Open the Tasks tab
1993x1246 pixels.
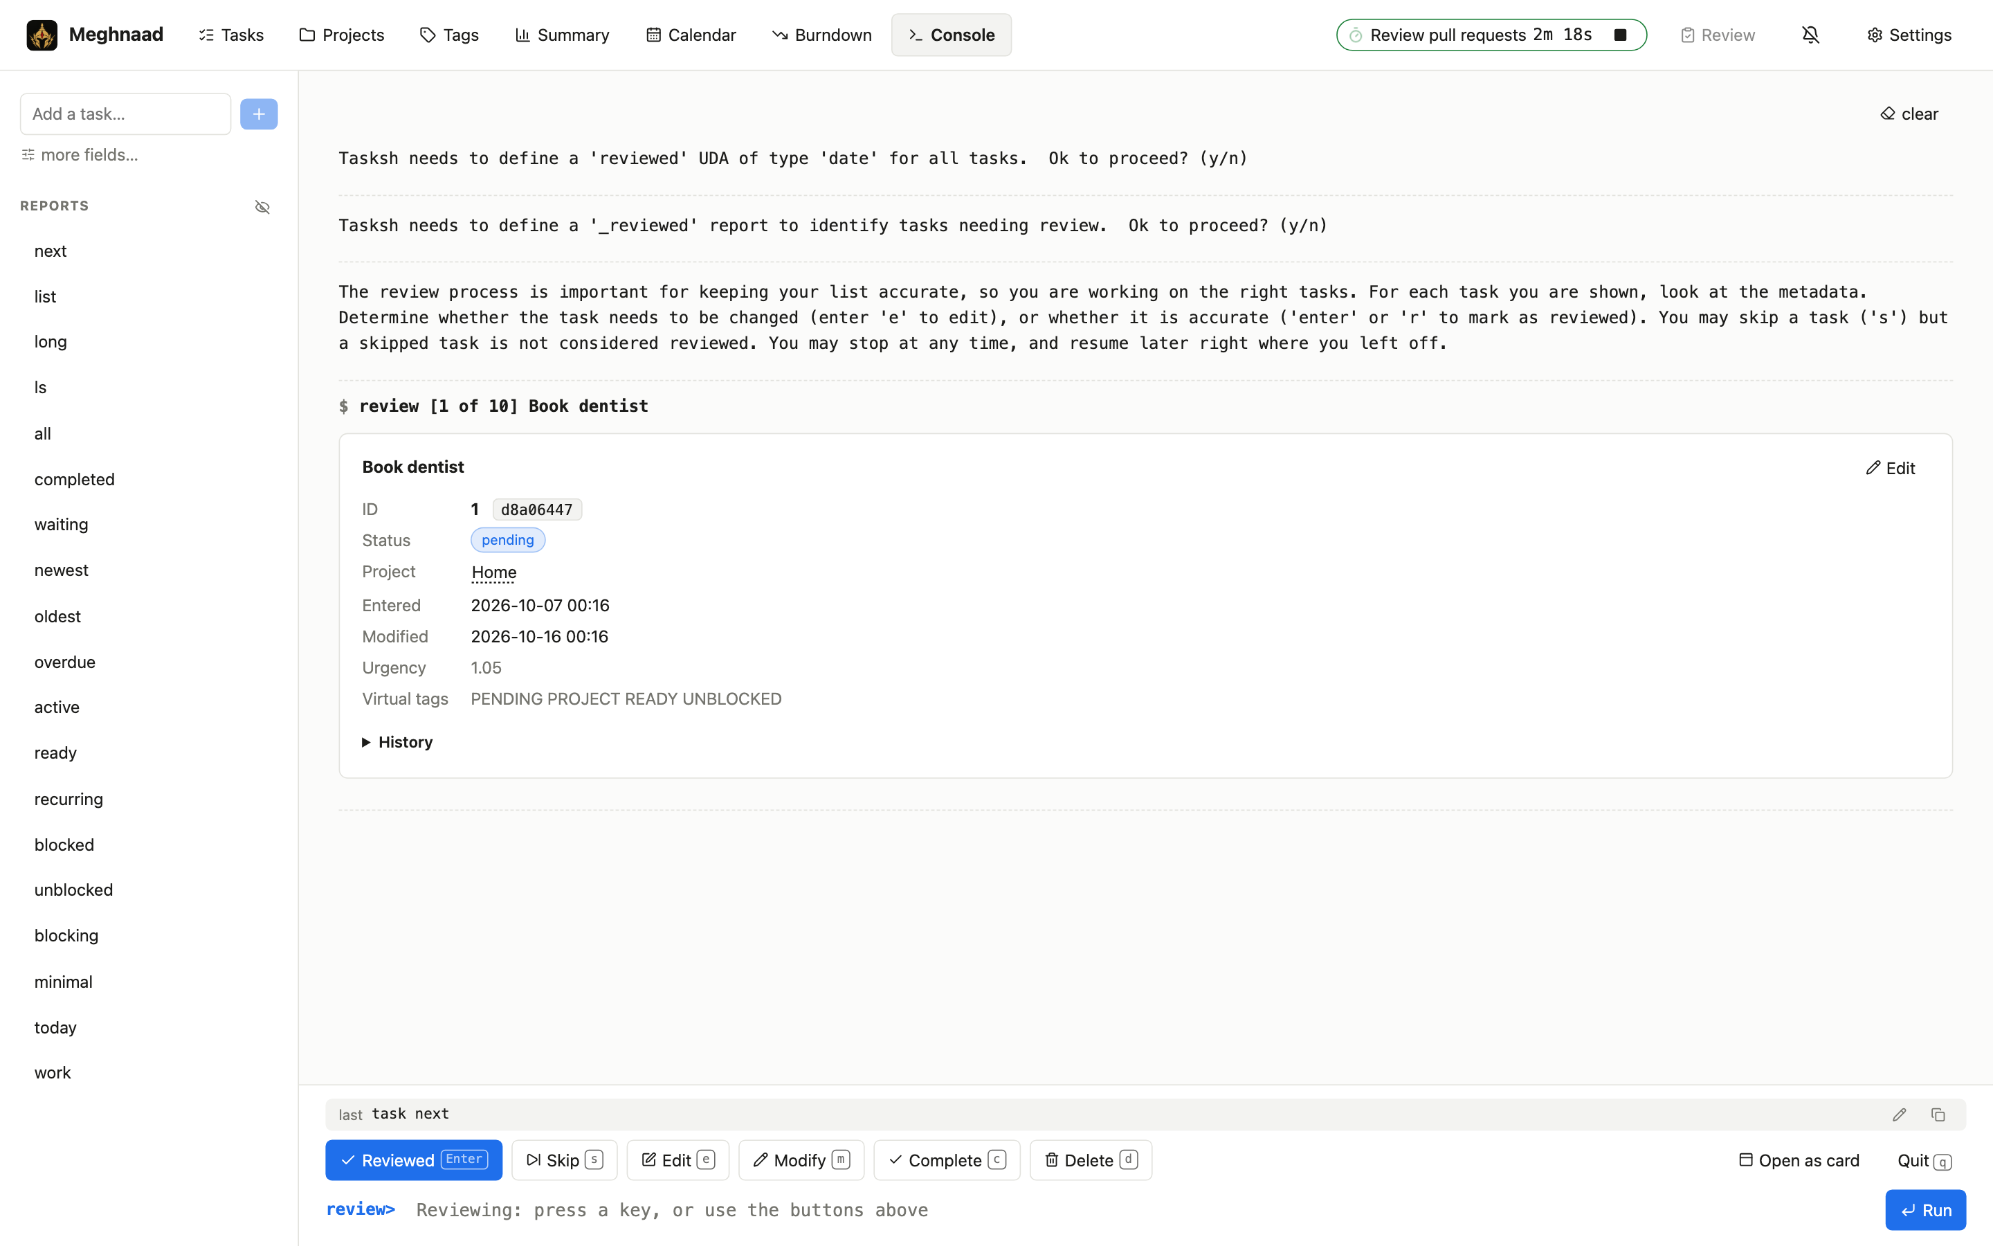pos(230,35)
